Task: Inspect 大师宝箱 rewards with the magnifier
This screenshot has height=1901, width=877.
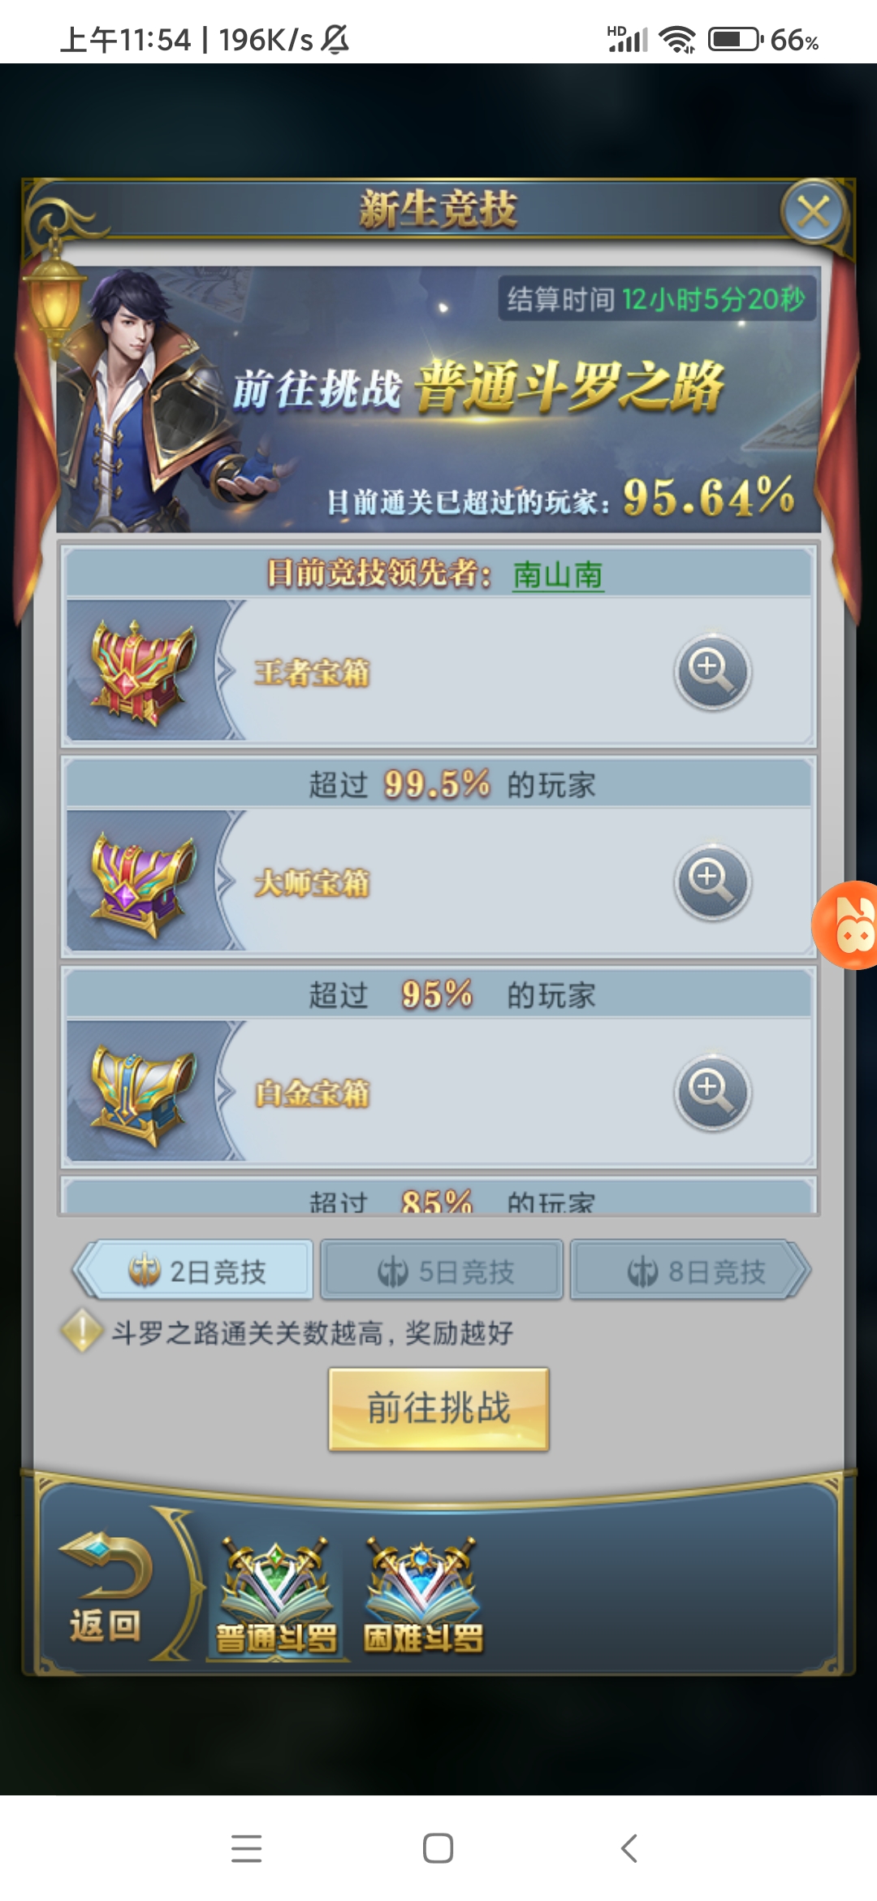Action: [712, 881]
